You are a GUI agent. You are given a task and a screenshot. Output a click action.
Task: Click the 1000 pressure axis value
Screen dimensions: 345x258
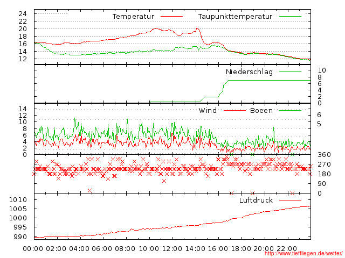(18, 218)
